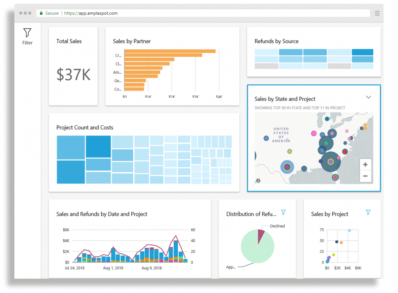Click the map info icon
Image resolution: width=398 pixels, height=293 pixels.
point(258,180)
